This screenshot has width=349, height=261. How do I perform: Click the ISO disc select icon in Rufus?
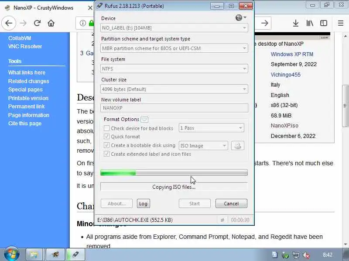pos(238,146)
